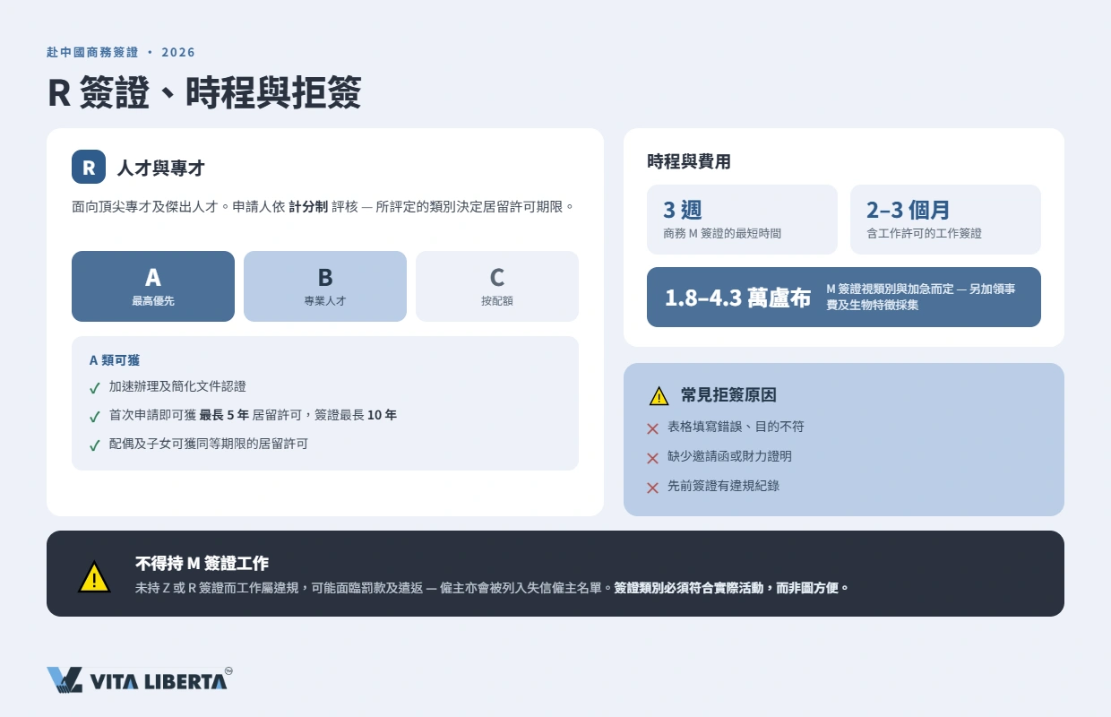Click the text 加速辦理及簡化文件認證

[177, 386]
